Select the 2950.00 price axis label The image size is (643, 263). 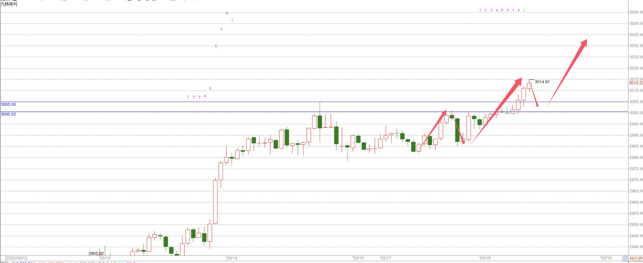pyautogui.click(x=636, y=225)
